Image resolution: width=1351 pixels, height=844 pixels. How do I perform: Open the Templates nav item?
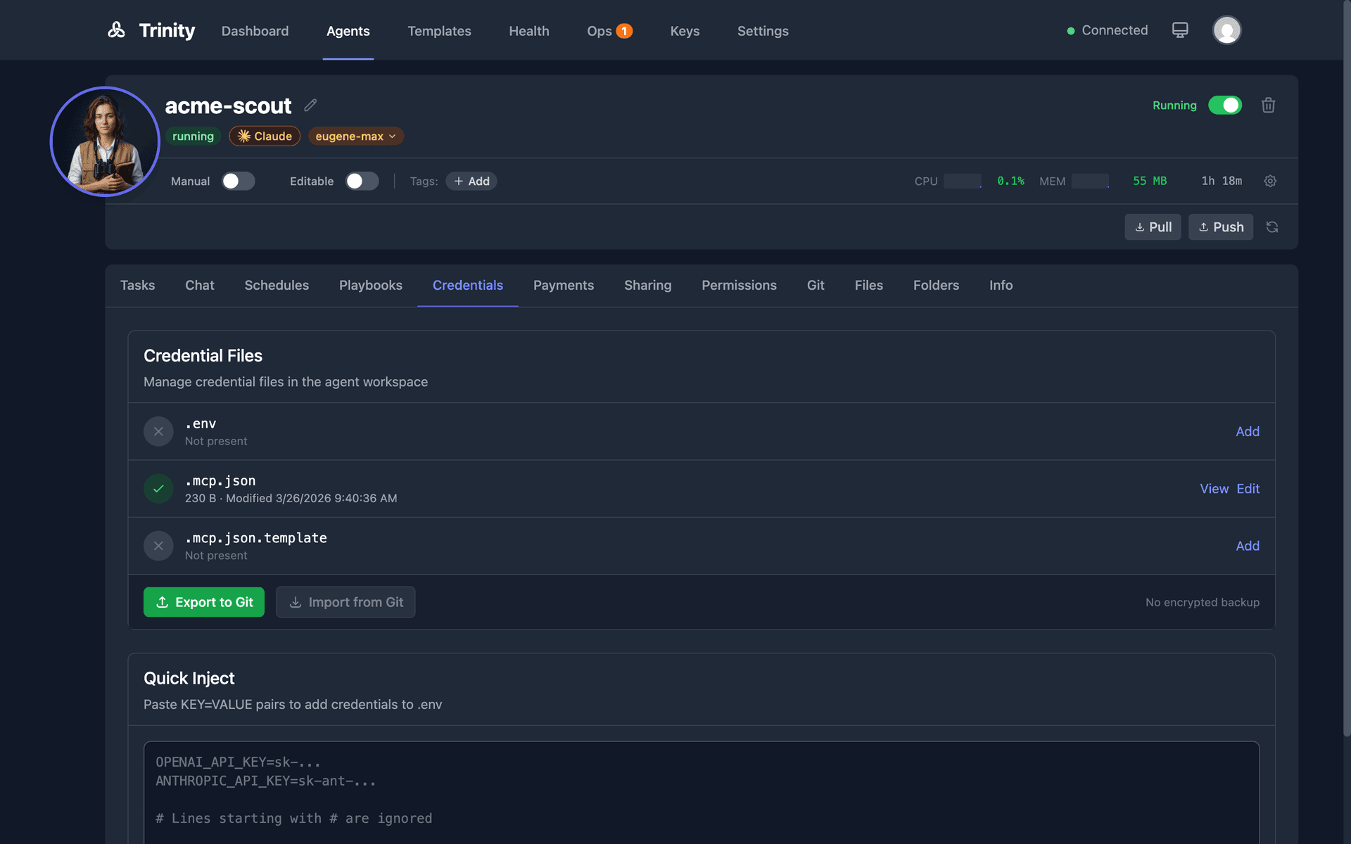click(439, 31)
